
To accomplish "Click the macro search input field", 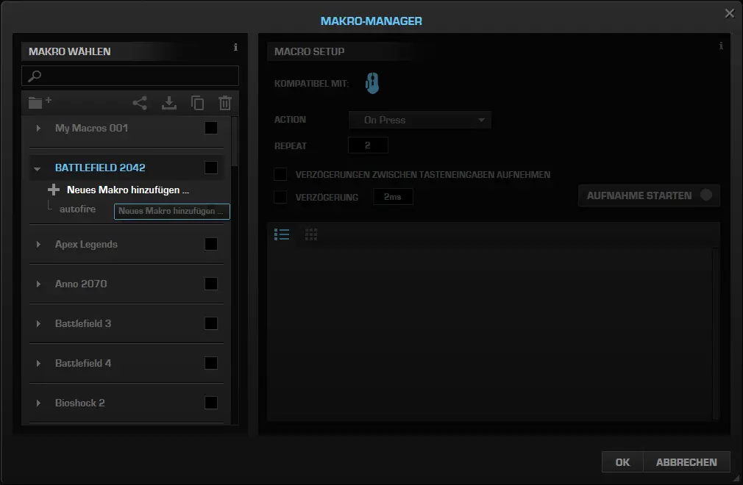I will (130, 76).
